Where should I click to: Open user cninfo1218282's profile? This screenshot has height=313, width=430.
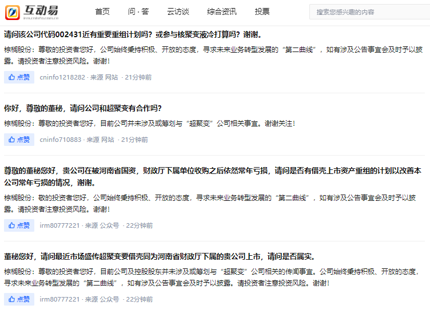[62, 77]
